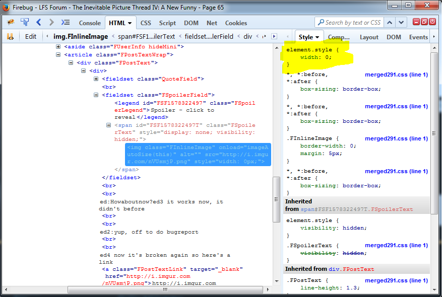Switch to the main DOM tab

191,23
